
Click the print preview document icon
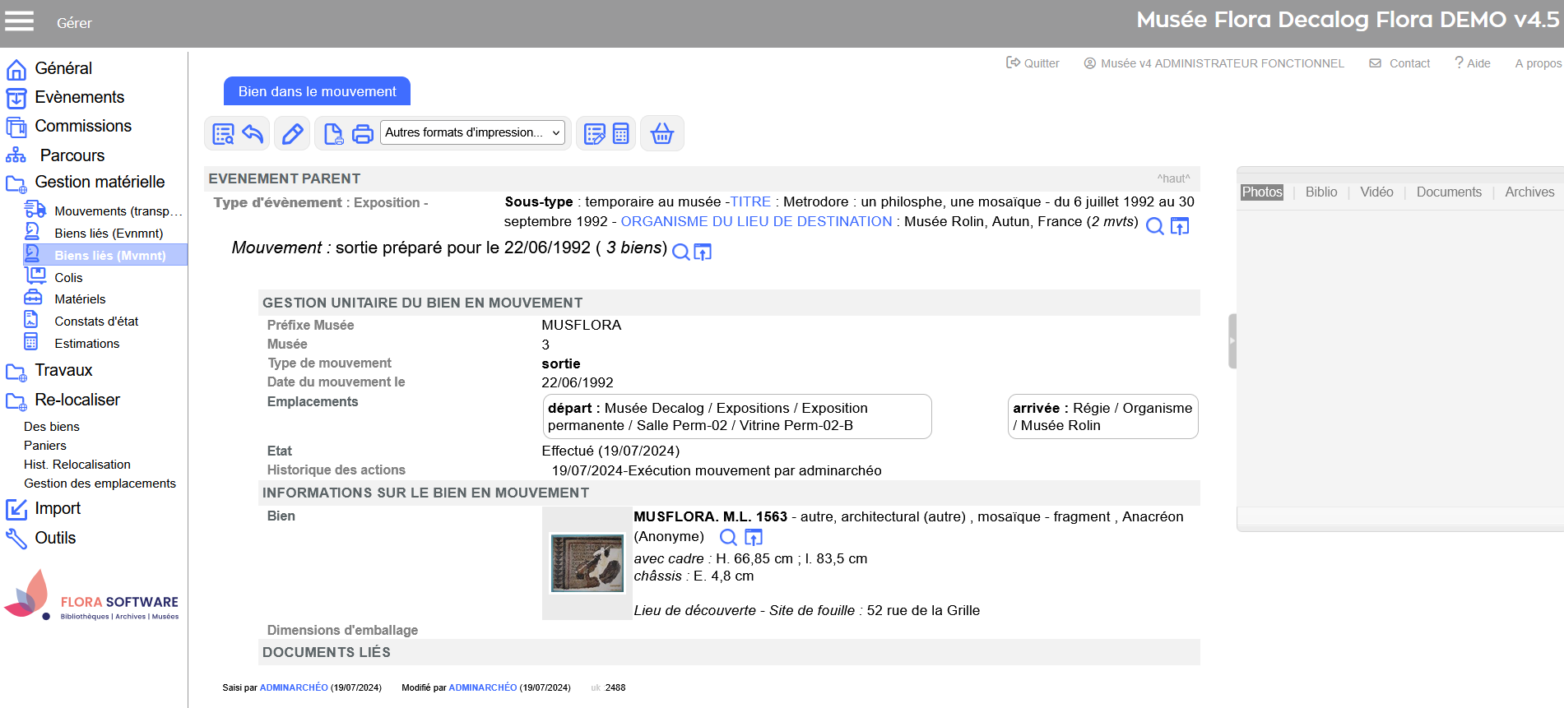(x=333, y=133)
